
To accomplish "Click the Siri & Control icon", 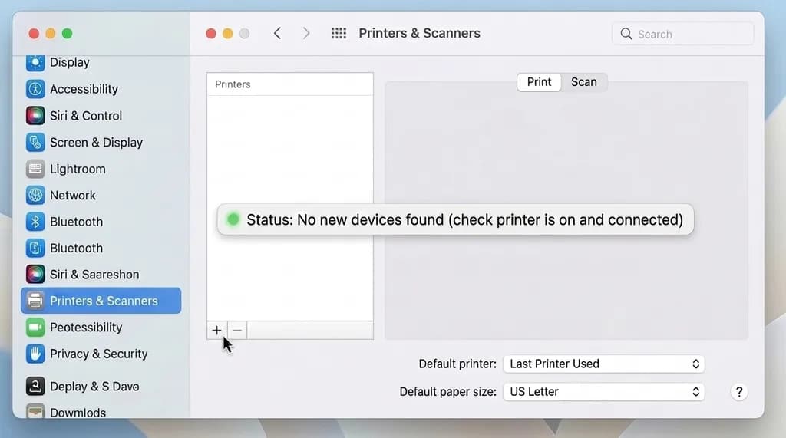I will 35,116.
